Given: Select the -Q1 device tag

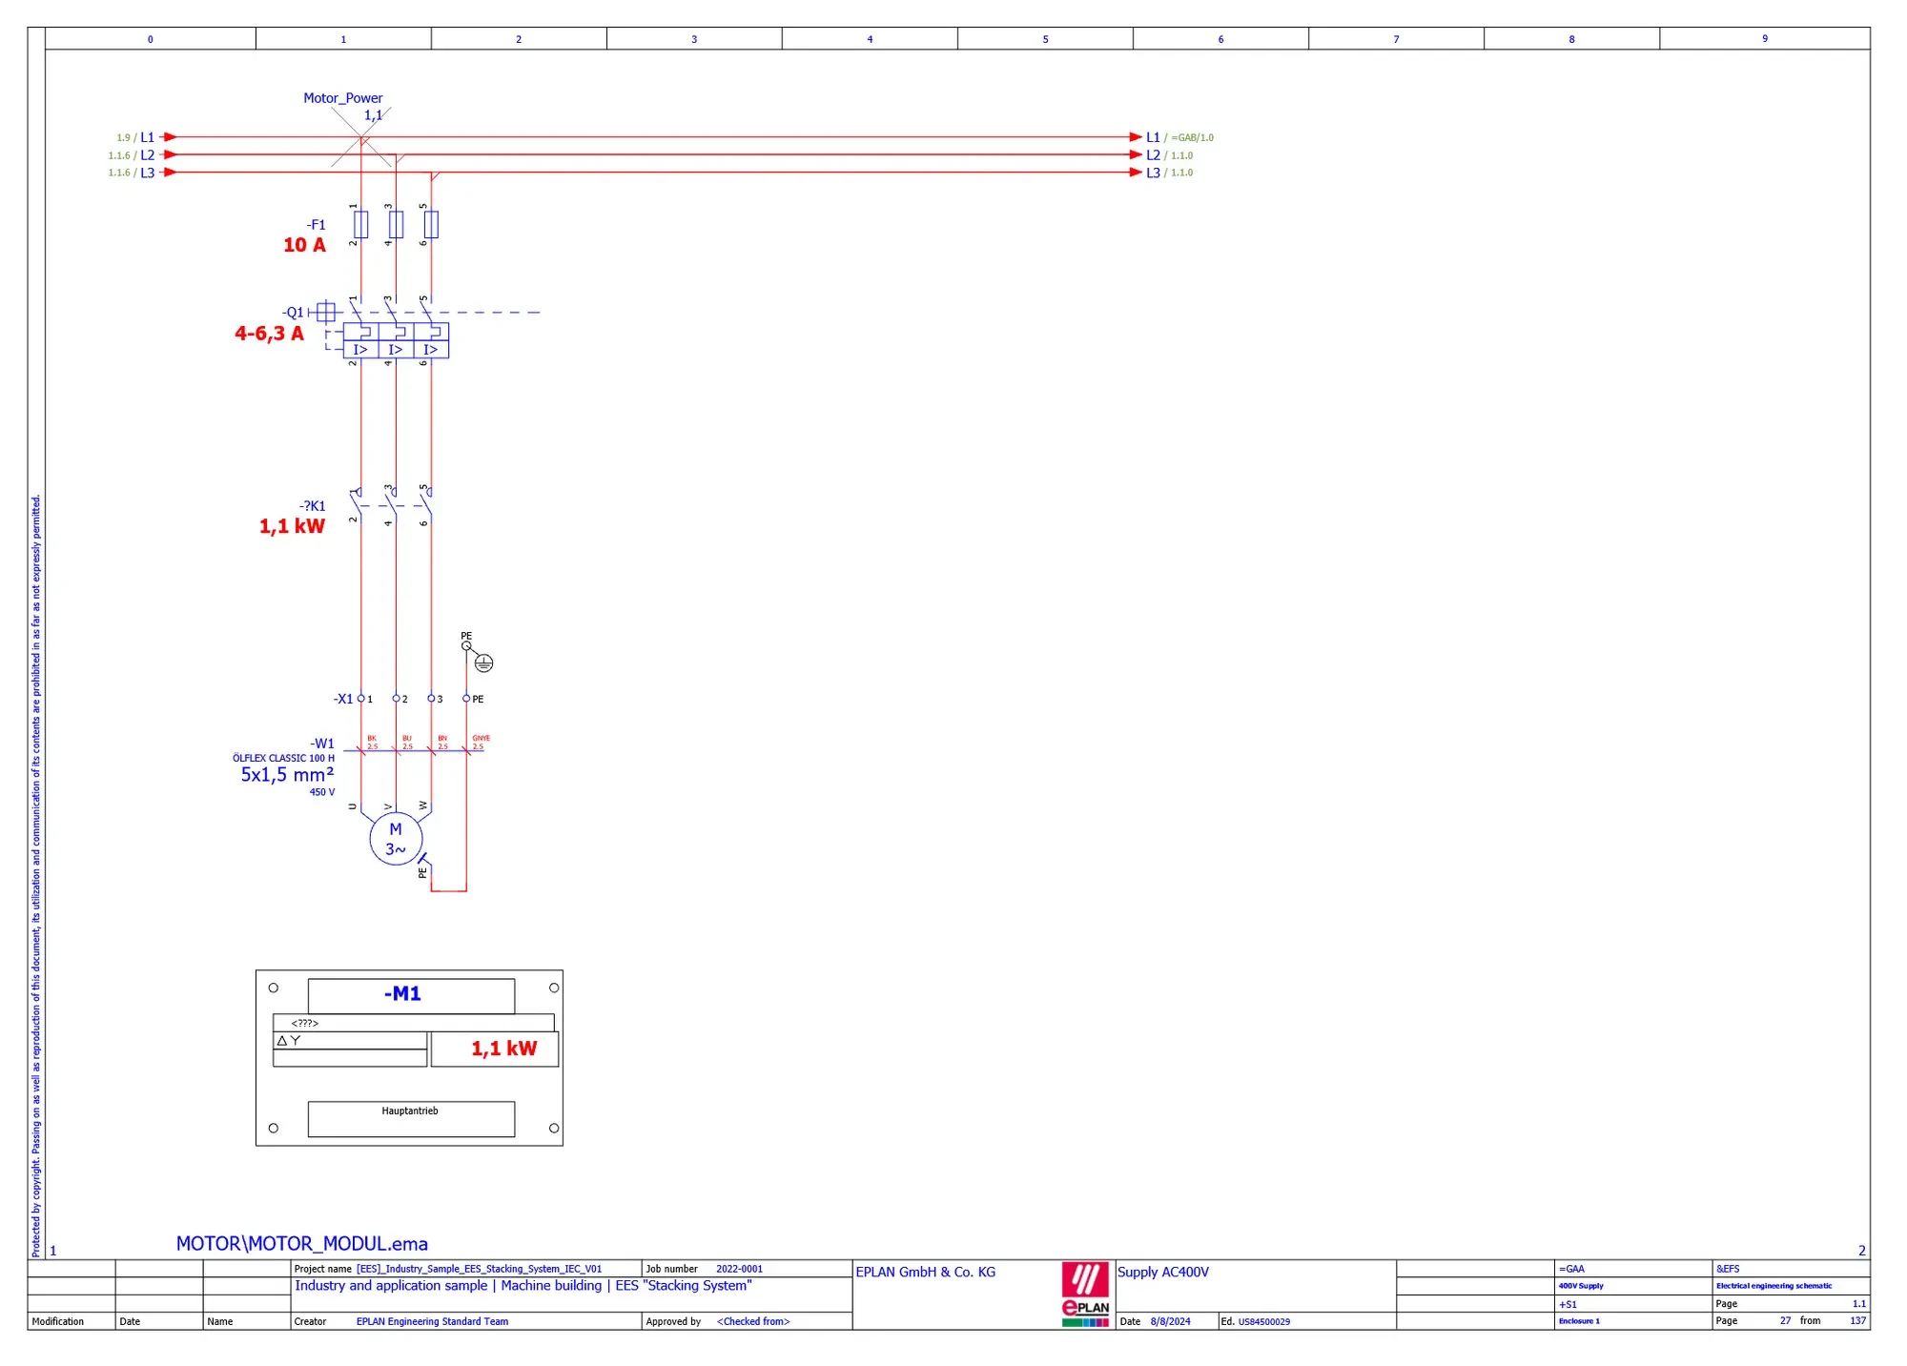Looking at the screenshot, I should coord(293,313).
